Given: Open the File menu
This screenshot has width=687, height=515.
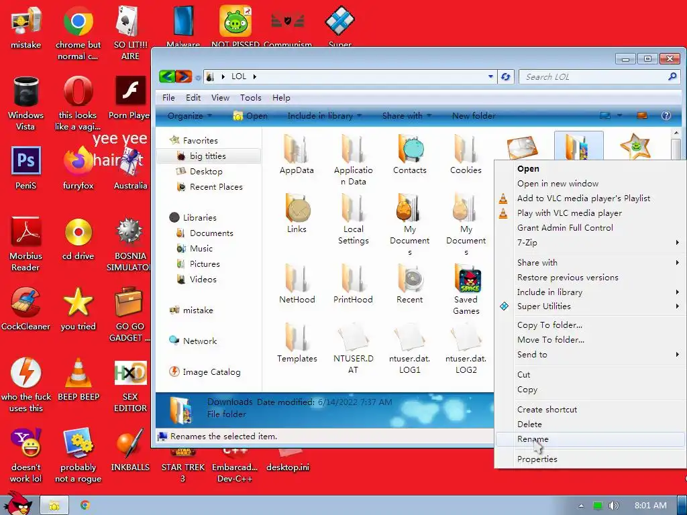Looking at the screenshot, I should pos(168,98).
